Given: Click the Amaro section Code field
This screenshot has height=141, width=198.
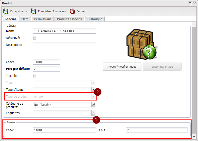Looking at the screenshot, I should (64, 130).
